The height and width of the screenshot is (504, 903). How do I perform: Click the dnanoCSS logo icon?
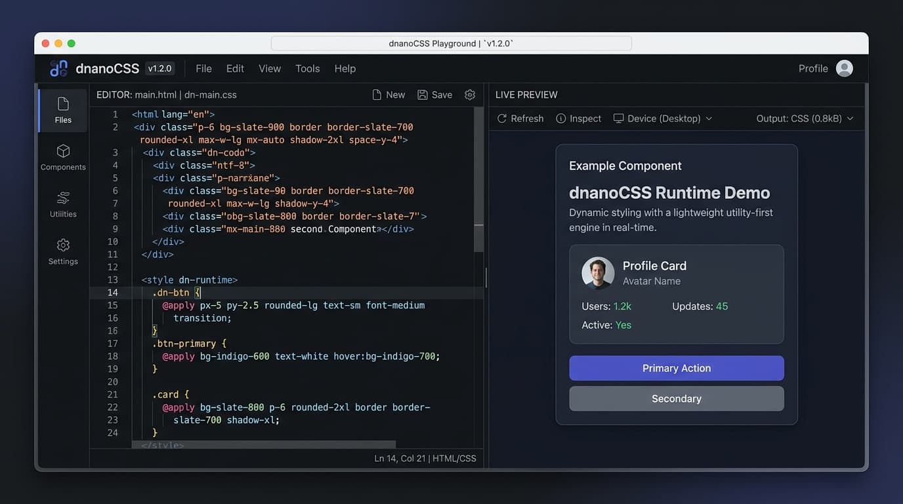[59, 68]
